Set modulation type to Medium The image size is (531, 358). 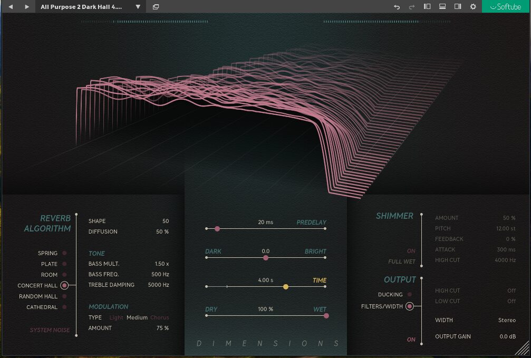point(137,317)
